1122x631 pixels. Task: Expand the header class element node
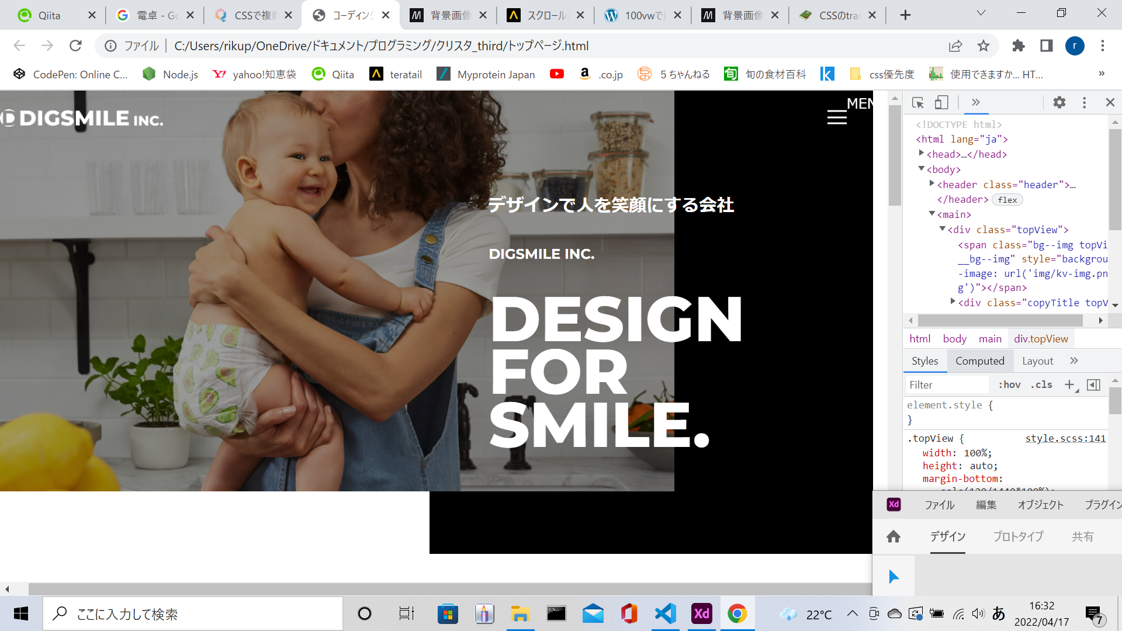pos(932,183)
